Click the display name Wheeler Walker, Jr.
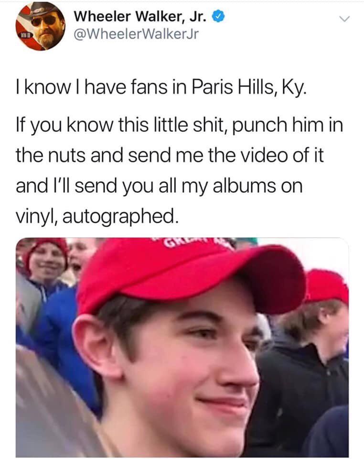Image resolution: width=364 pixels, height=459 pixels. pyautogui.click(x=140, y=16)
